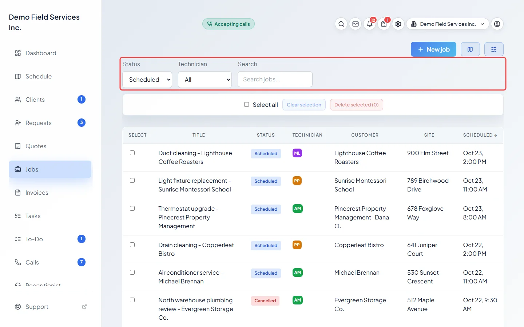Select the Light fixture replacement job checkbox
This screenshot has height=327, width=524.
tap(132, 181)
